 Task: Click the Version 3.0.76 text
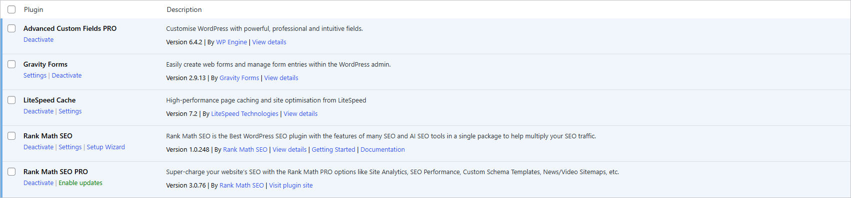(186, 186)
